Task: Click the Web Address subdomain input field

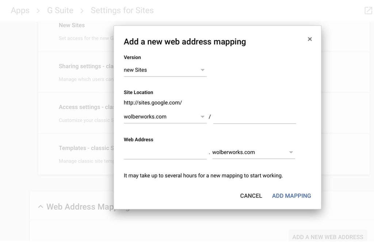Action: click(x=165, y=153)
